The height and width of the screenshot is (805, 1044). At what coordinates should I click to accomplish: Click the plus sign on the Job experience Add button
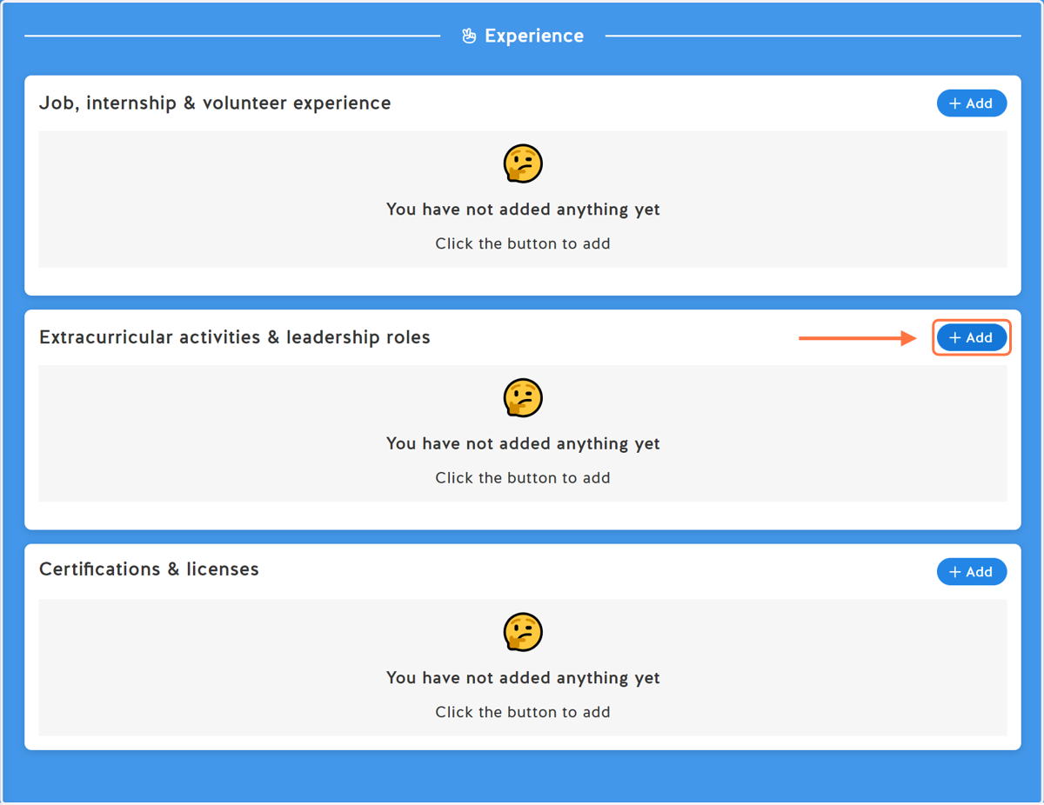tap(955, 103)
